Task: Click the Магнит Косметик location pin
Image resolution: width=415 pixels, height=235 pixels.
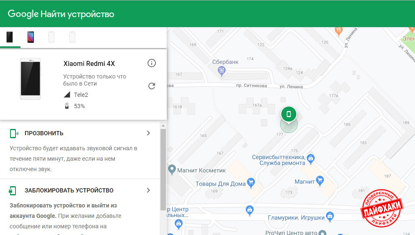Action: [x=172, y=169]
